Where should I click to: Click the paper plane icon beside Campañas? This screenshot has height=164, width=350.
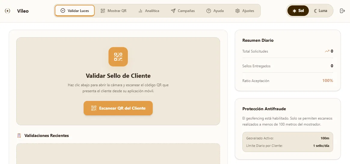[173, 11]
